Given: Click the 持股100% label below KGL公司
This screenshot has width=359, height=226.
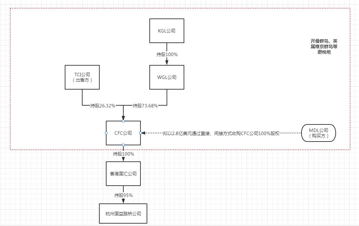Looking at the screenshot, I should pos(167,54).
